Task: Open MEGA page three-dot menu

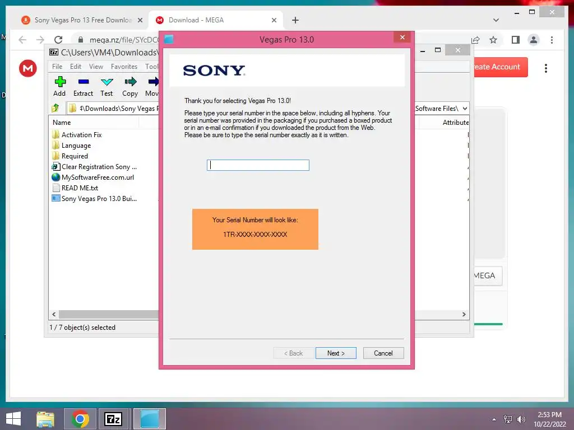Action: pyautogui.click(x=546, y=68)
